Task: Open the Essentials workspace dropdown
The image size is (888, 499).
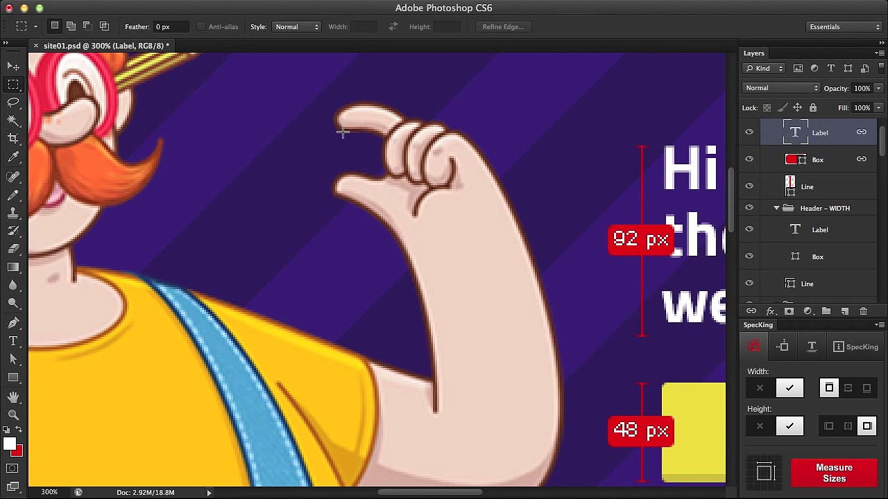Action: coord(845,26)
